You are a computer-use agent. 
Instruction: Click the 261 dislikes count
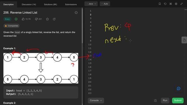[x=40, y=19]
